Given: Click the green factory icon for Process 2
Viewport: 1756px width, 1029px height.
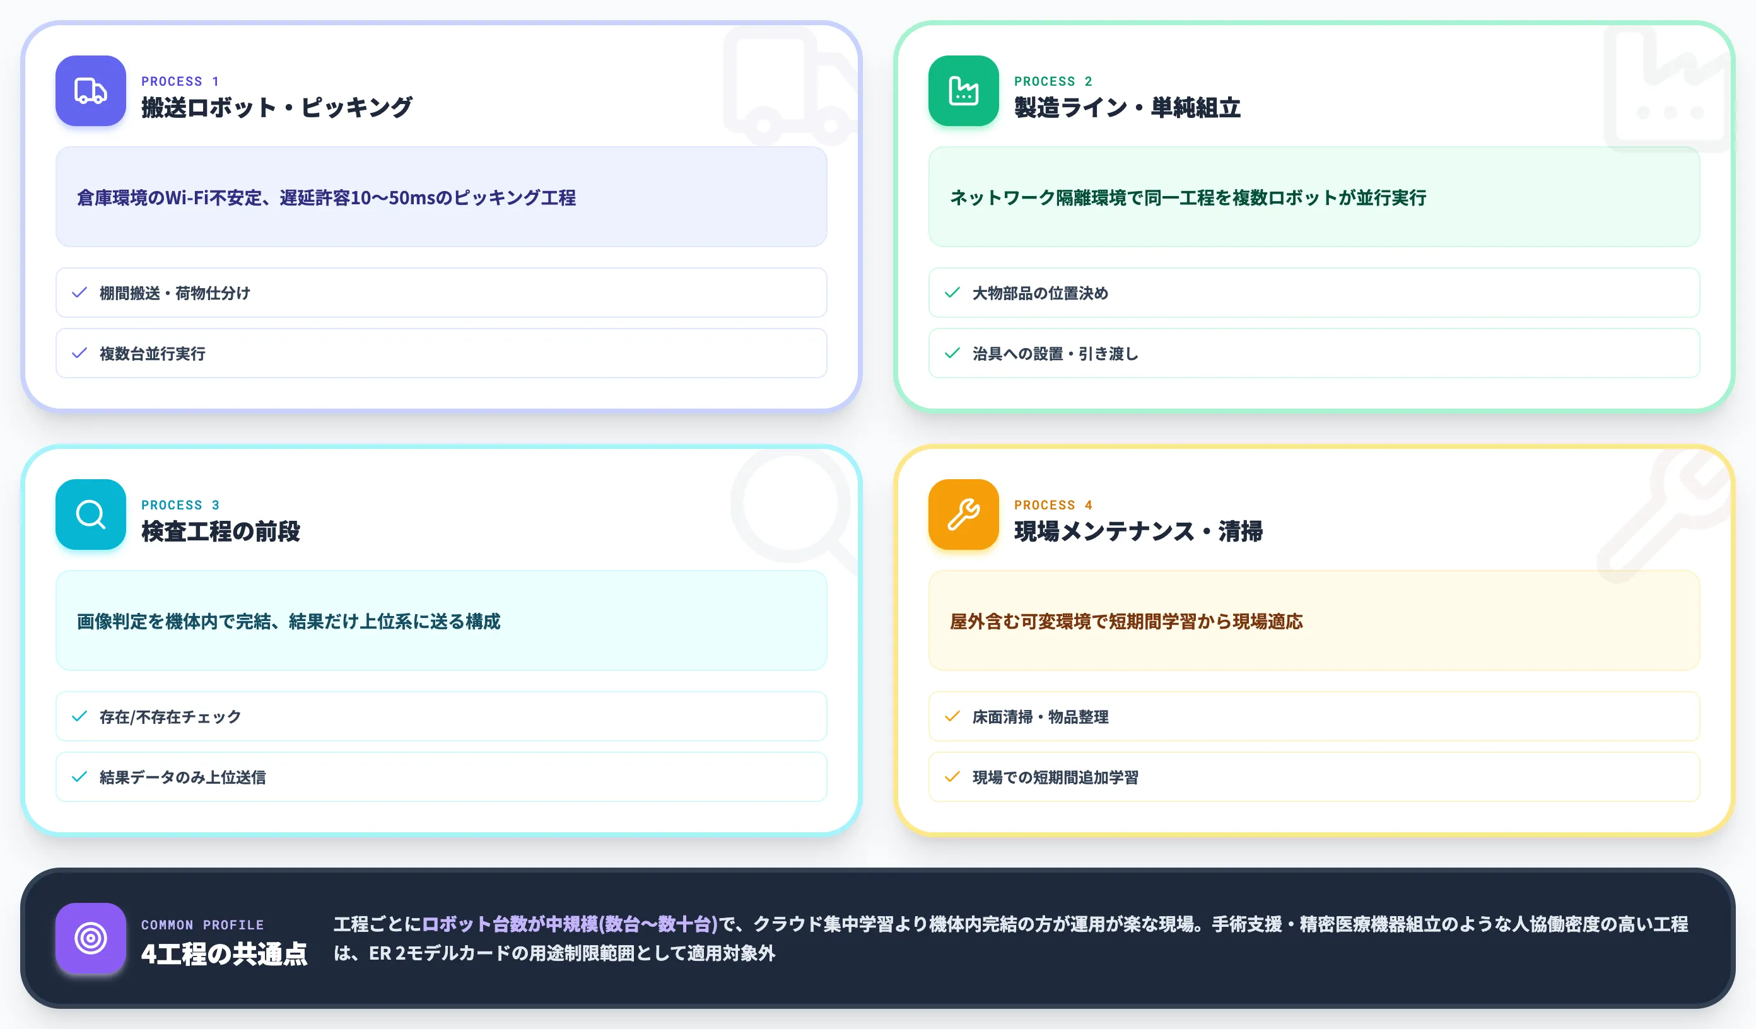Looking at the screenshot, I should (963, 91).
